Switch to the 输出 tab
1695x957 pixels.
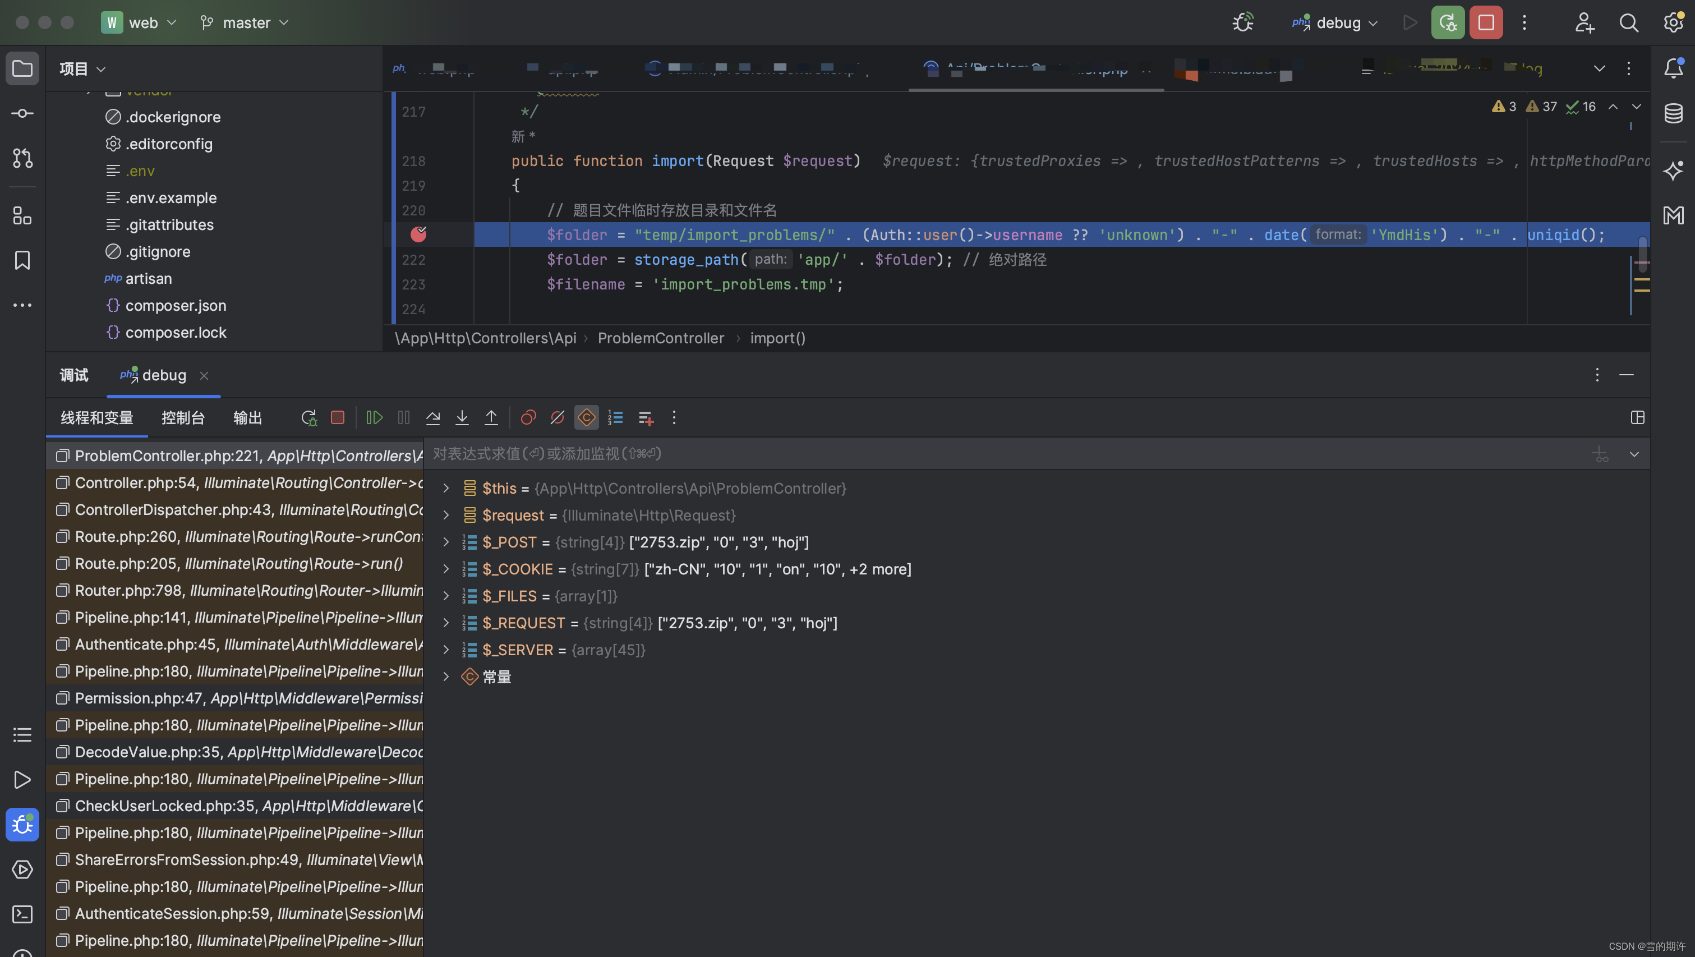[247, 417]
